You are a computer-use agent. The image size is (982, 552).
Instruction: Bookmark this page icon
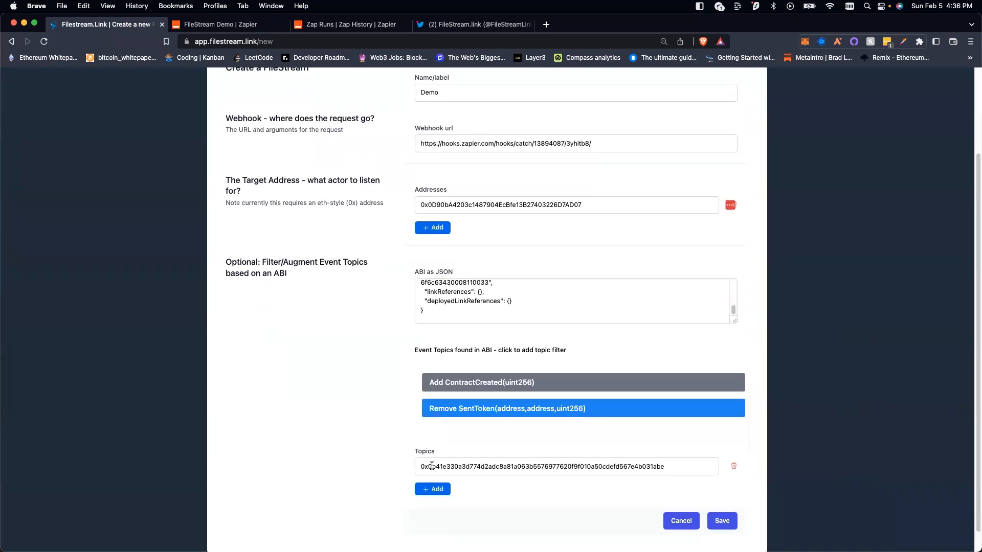(166, 41)
